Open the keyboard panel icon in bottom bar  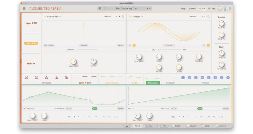(126, 126)
